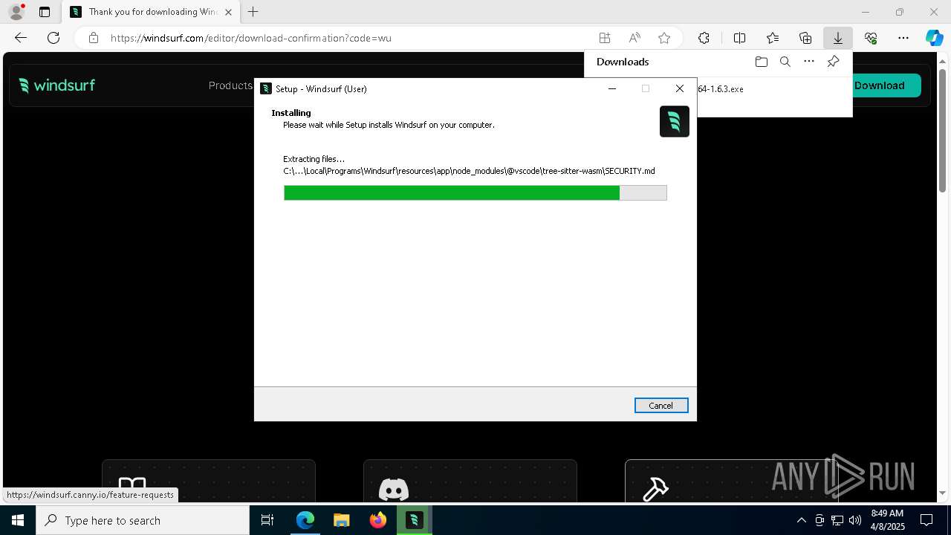Activate Read aloud icon
The height and width of the screenshot is (535, 951).
click(x=634, y=38)
